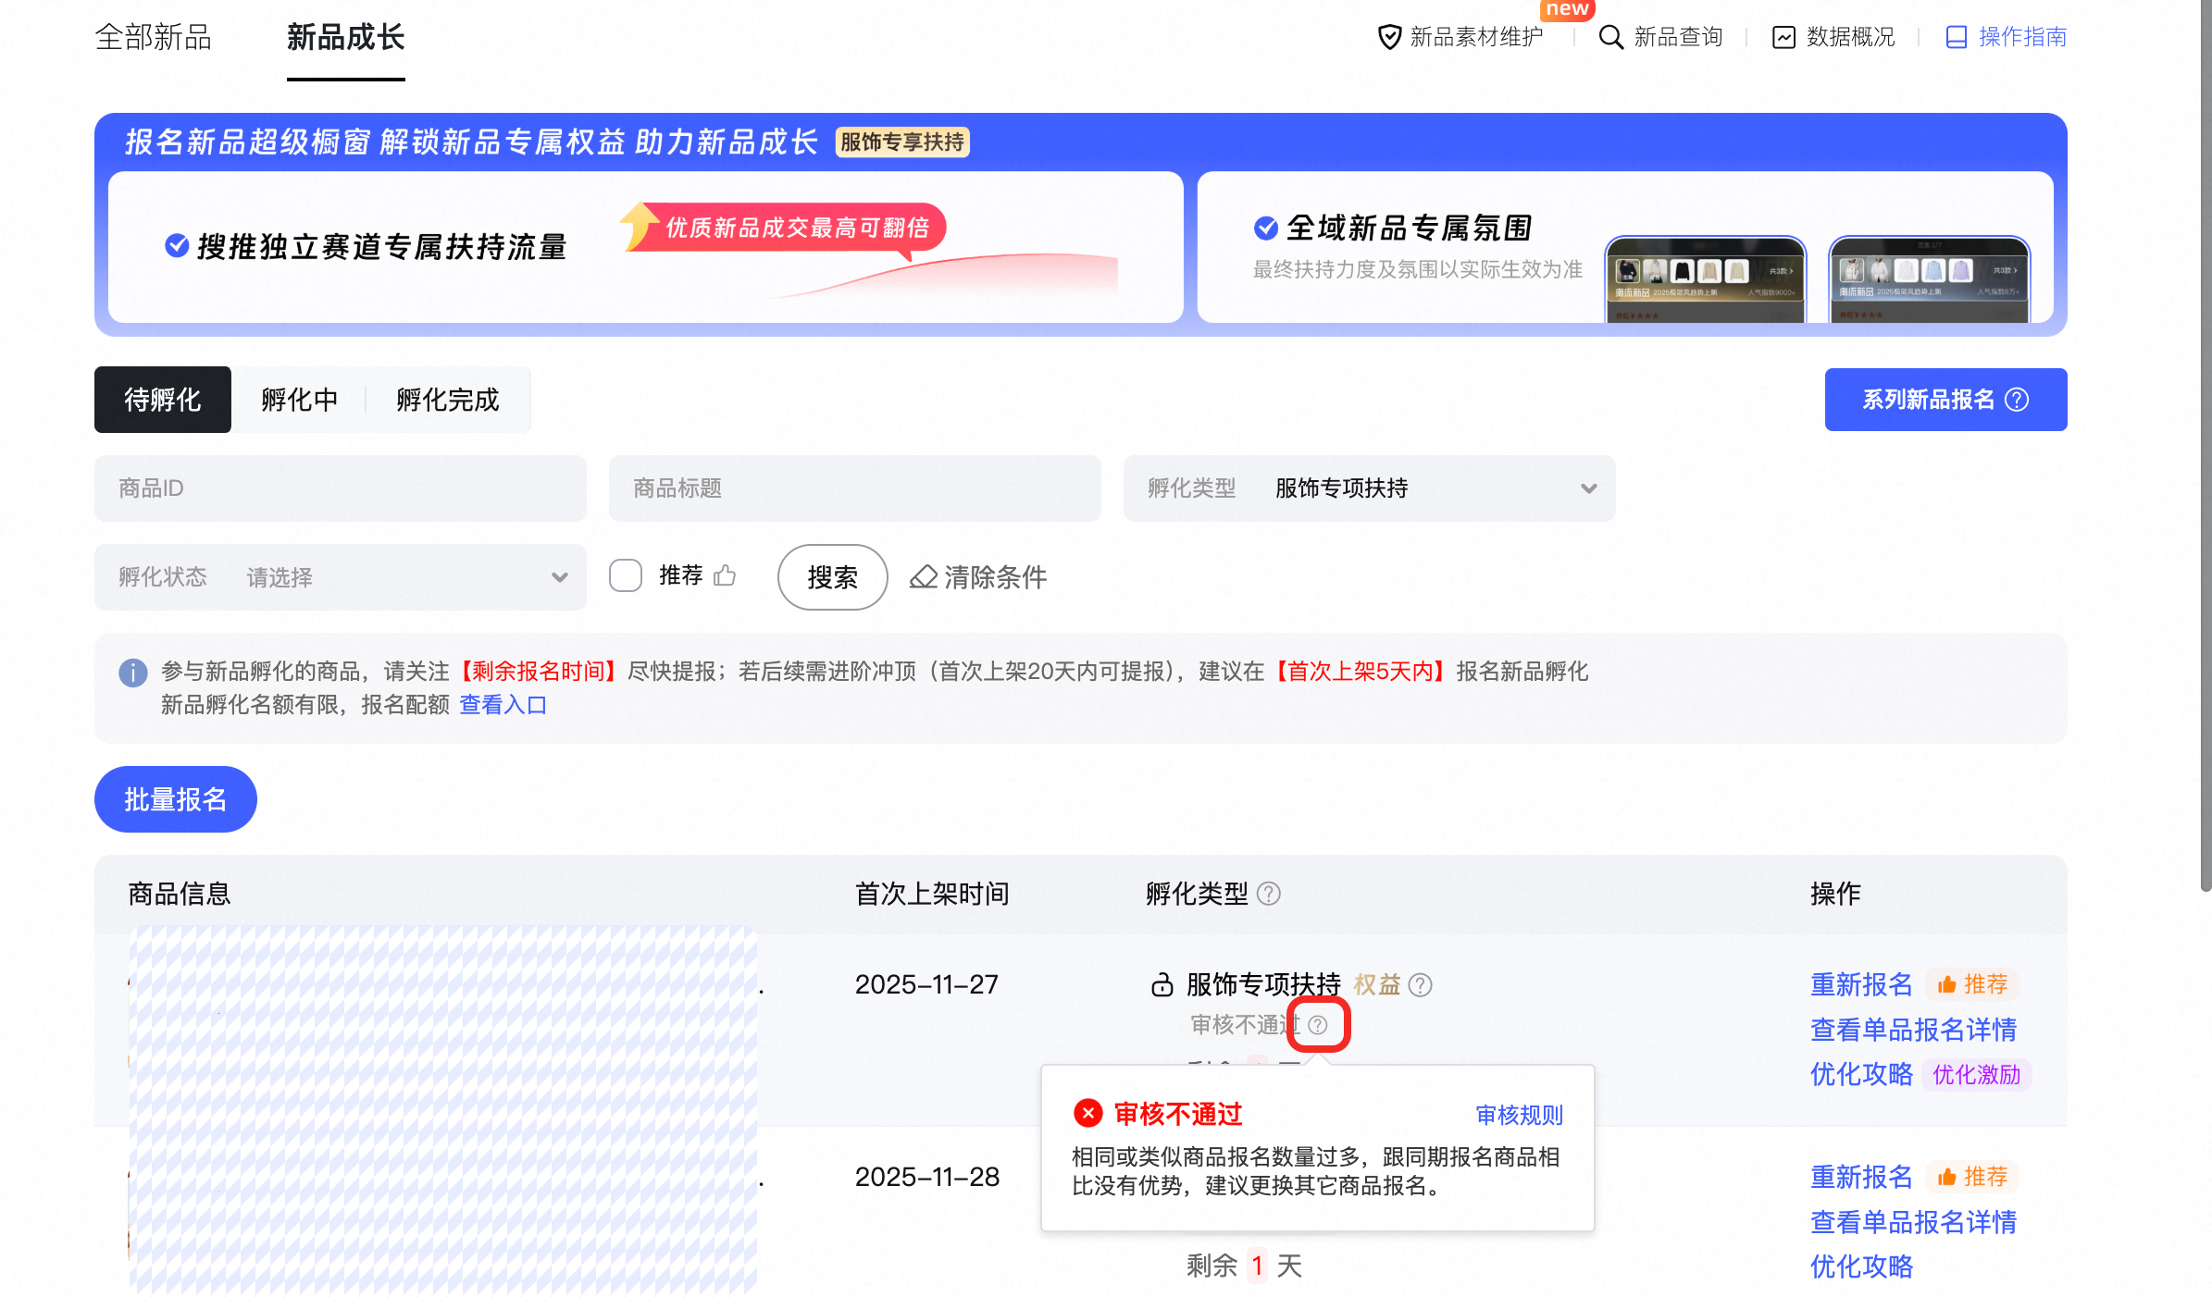Click the 商品信息 column header
Image resolution: width=2212 pixels, height=1297 pixels.
180,894
